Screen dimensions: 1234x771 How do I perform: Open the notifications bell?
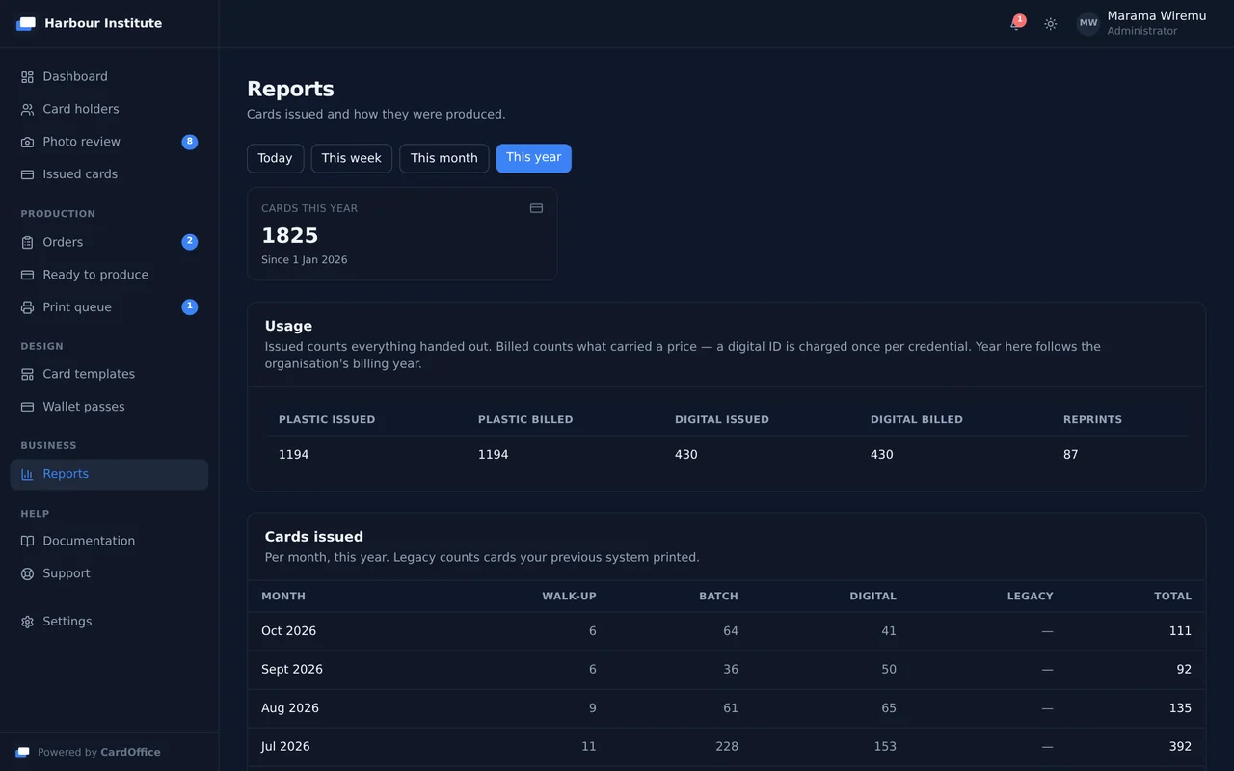pos(1015,23)
